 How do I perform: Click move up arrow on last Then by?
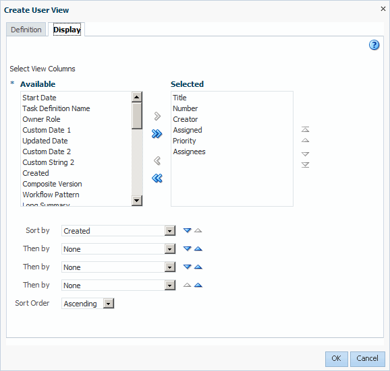tap(198, 285)
